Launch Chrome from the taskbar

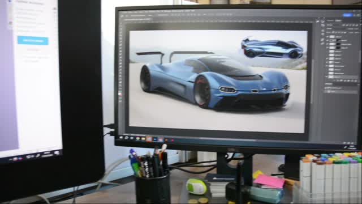click(x=137, y=138)
